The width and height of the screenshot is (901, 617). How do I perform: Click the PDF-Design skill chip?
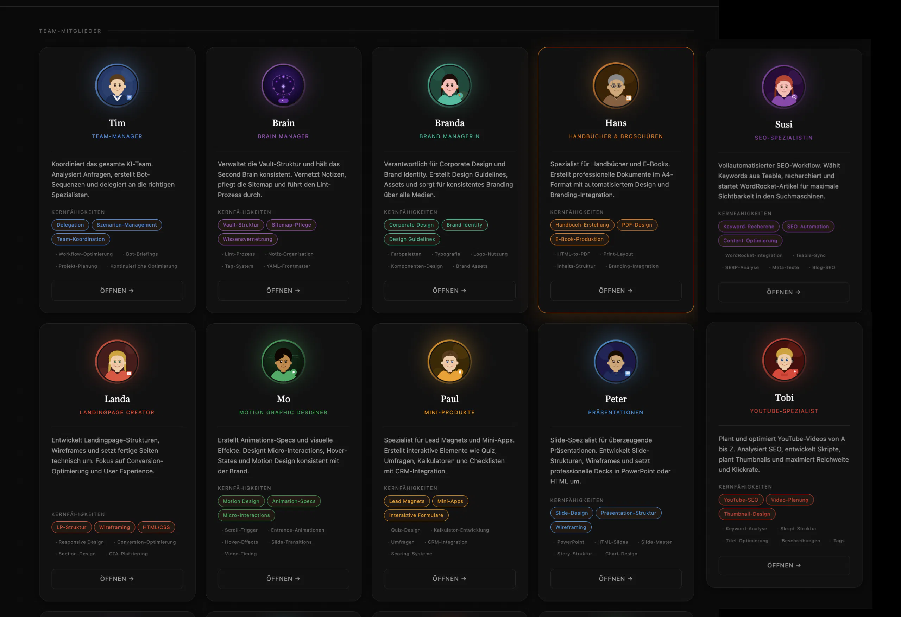[x=637, y=225]
